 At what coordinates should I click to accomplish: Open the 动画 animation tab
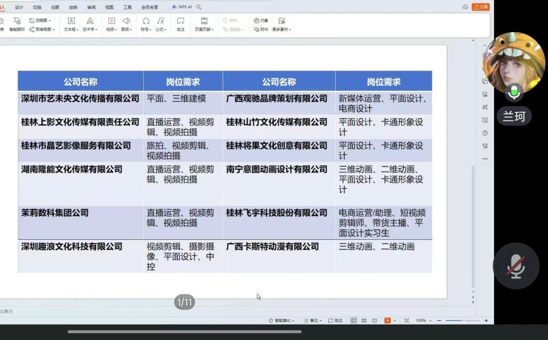[55, 7]
